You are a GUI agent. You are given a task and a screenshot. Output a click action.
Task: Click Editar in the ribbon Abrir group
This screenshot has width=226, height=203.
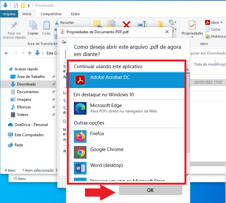(x=213, y=29)
